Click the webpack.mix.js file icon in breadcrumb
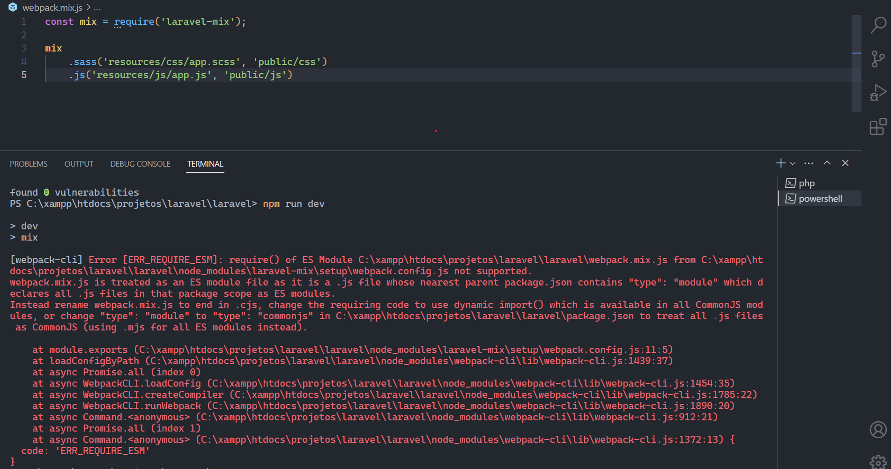The height and width of the screenshot is (469, 891). (13, 7)
